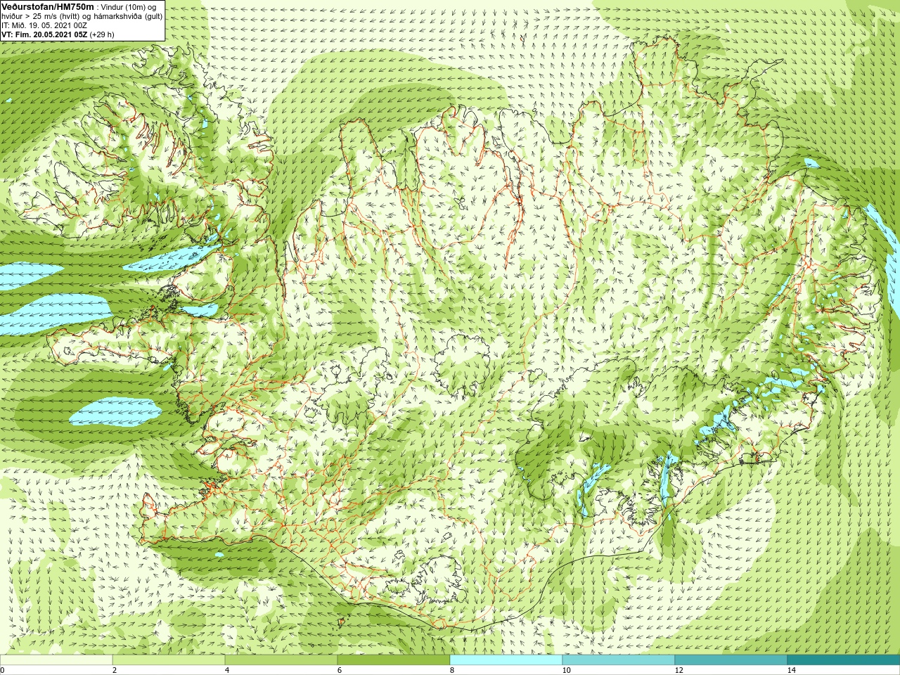The width and height of the screenshot is (900, 675).
Task: Click the 12–14 m/s teal legend swatch
Action: pos(731,660)
